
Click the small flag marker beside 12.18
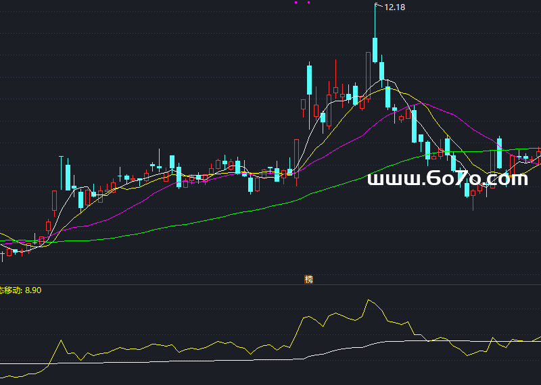coord(378,6)
